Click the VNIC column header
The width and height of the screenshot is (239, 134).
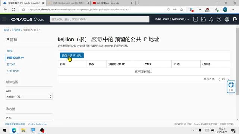click(148, 64)
